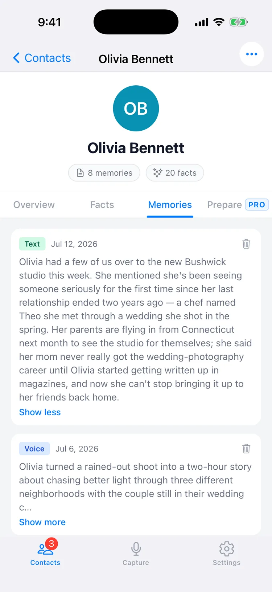The image size is (272, 592).
Task: Go back to Contacts using the chevron
Action: 16,58
